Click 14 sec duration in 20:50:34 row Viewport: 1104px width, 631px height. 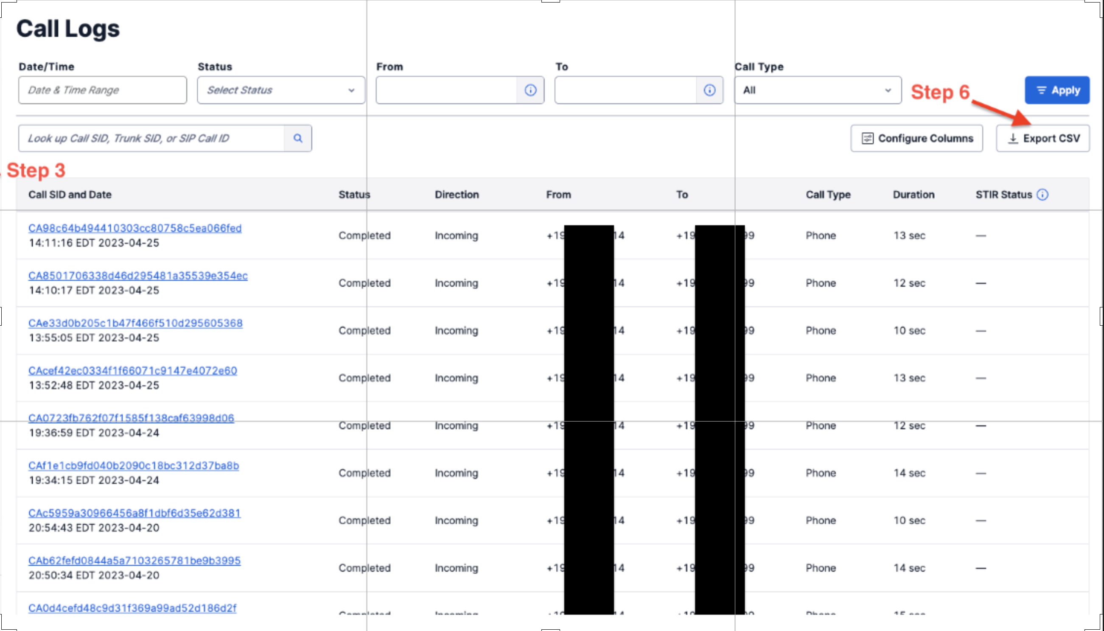909,568
